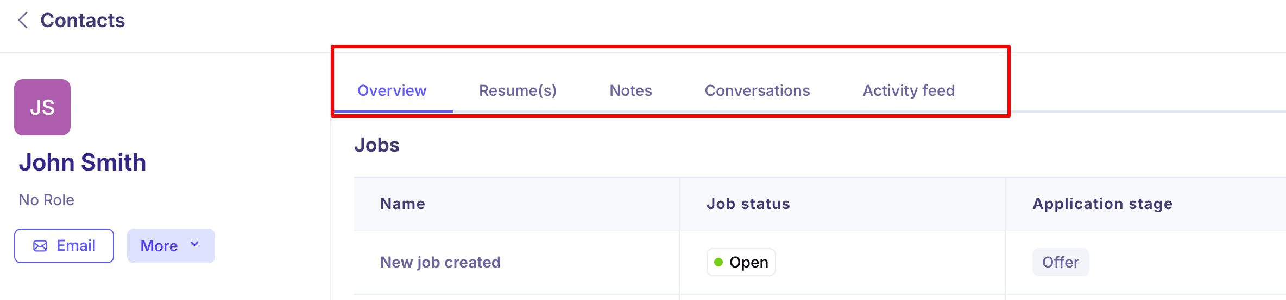The height and width of the screenshot is (300, 1286).
Task: Click the envelope icon in Email button
Action: (x=40, y=246)
